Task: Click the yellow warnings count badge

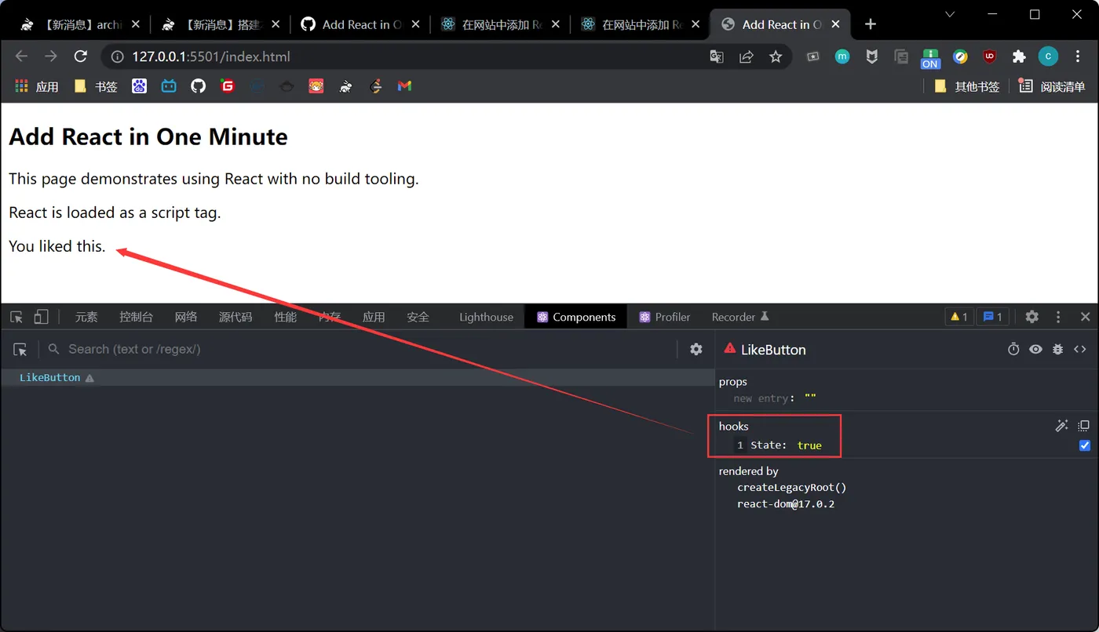Action: tap(958, 317)
